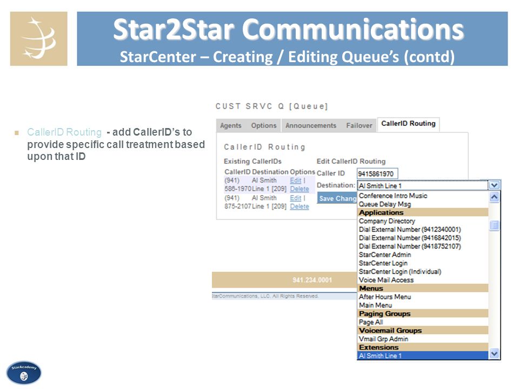Viewport: 519px width, 389px height.
Task: Open the Agents tab
Action: 231,126
